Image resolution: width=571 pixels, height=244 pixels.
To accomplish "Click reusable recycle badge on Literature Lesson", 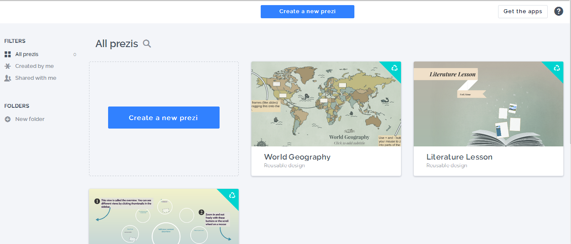I will (557, 68).
